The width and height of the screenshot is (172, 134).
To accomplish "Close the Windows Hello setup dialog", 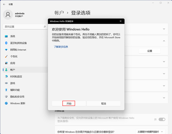I will [x=120, y=21].
